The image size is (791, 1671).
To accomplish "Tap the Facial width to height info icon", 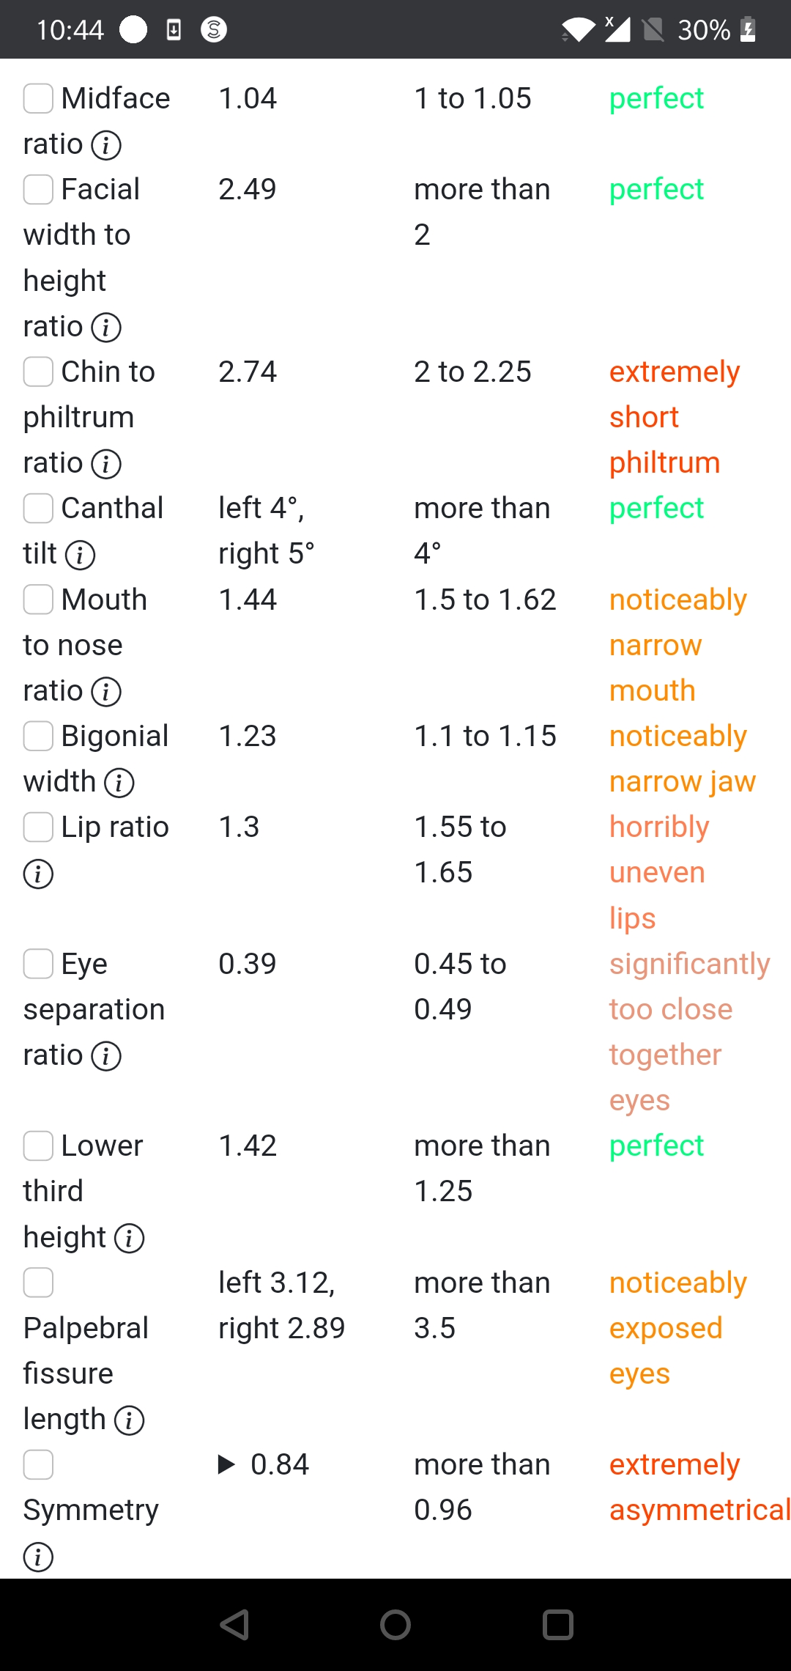I will click(x=106, y=328).
